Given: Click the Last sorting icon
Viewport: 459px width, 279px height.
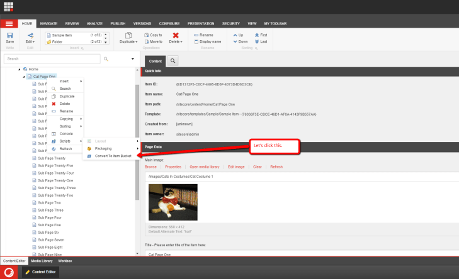Looking at the screenshot, I should [257, 41].
